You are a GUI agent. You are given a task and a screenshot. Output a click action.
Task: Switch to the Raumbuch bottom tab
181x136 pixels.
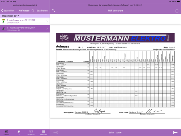point(31,133)
